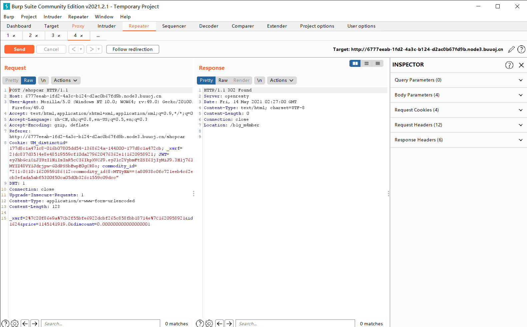Switch to top-bottom layout view

point(366,63)
